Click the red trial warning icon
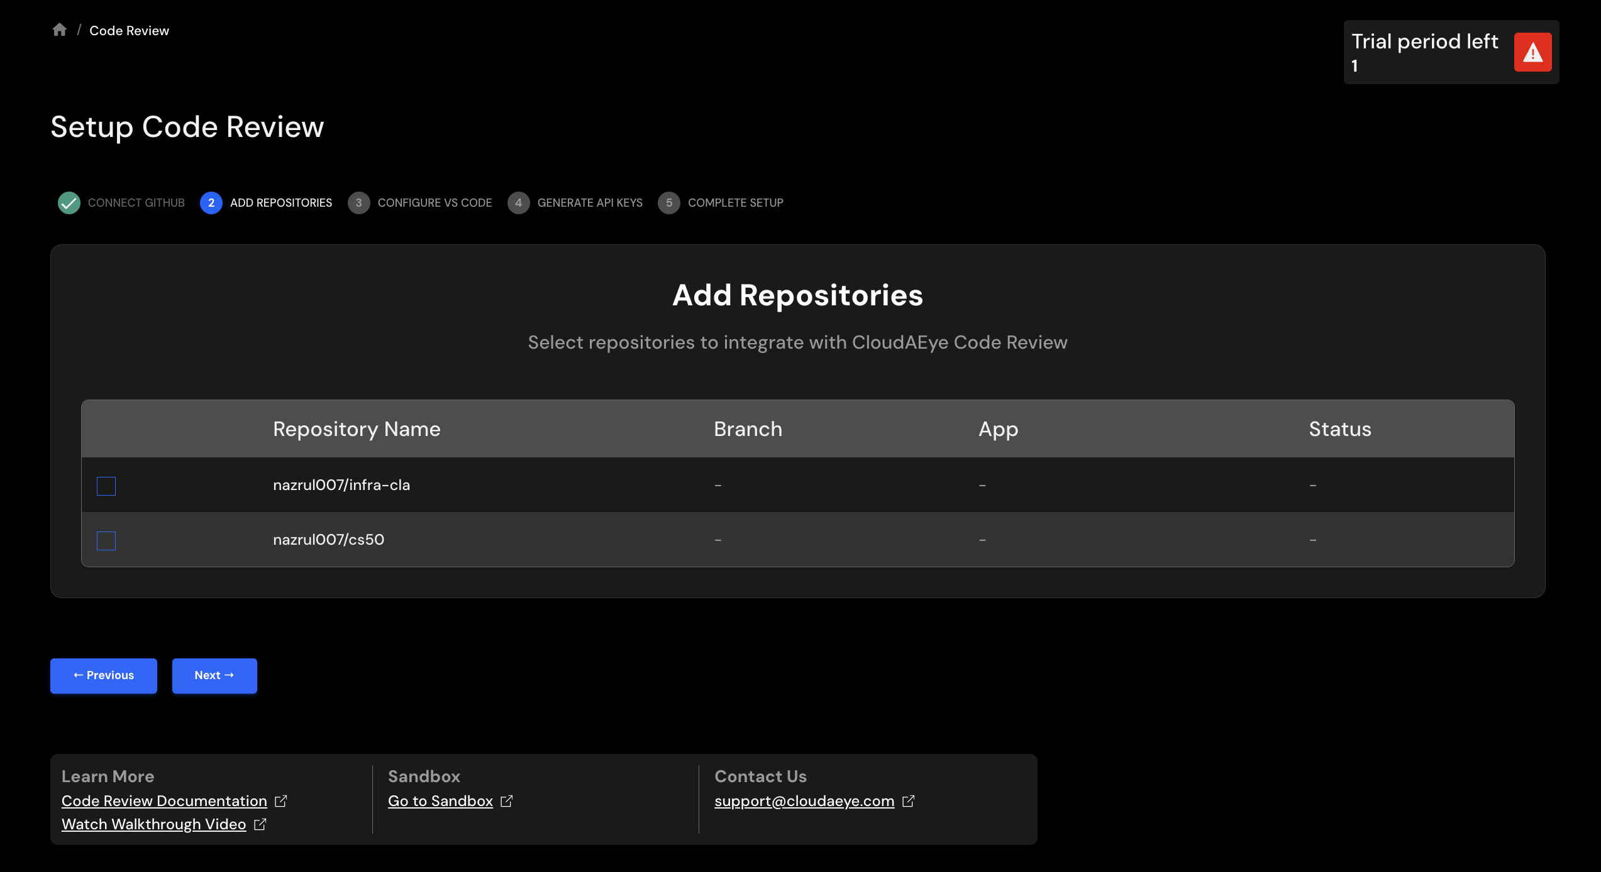 [x=1532, y=52]
